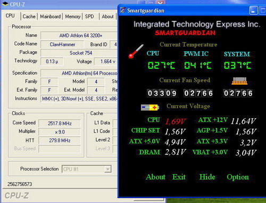This screenshot has height=203, width=266.
Task: Click the Smartguardian title bar app icon
Action: [122, 10]
